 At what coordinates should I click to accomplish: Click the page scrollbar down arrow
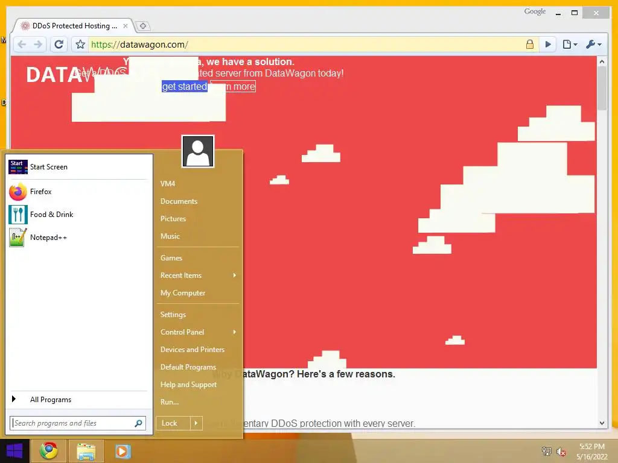(x=602, y=423)
